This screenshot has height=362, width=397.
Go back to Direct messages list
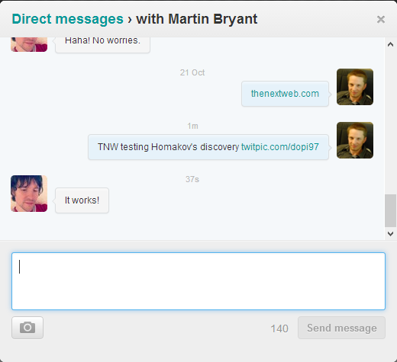click(x=67, y=19)
